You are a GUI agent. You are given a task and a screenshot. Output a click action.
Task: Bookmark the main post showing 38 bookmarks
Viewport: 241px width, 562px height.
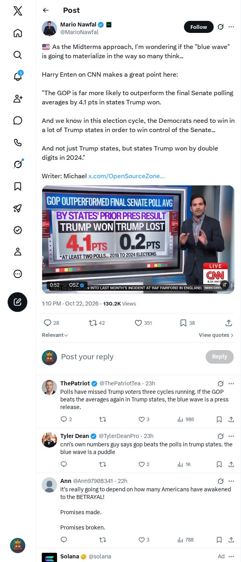click(187, 323)
